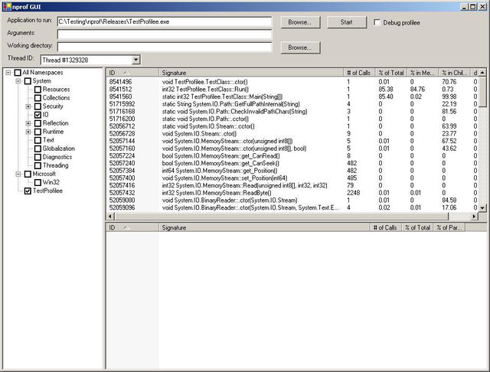Sort upper list by # of Calls
Screen dimensions: 490x372
(x=359, y=73)
